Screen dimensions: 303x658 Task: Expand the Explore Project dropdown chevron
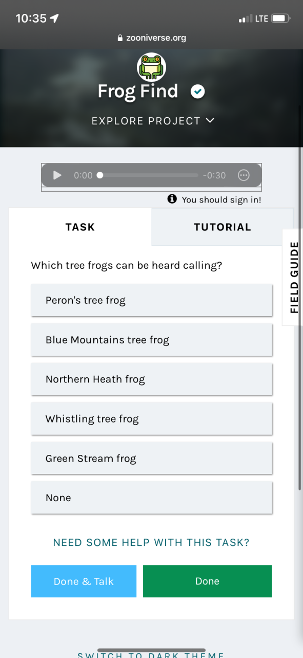(x=210, y=121)
